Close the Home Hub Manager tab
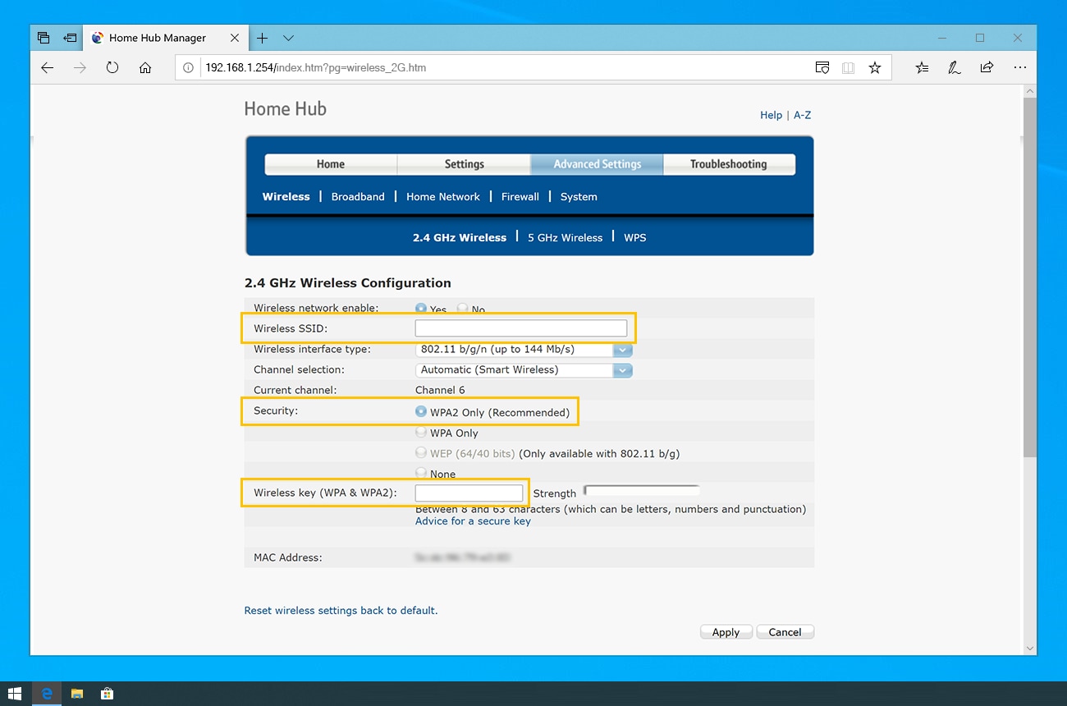Screen dimensions: 1067x706 click(235, 38)
